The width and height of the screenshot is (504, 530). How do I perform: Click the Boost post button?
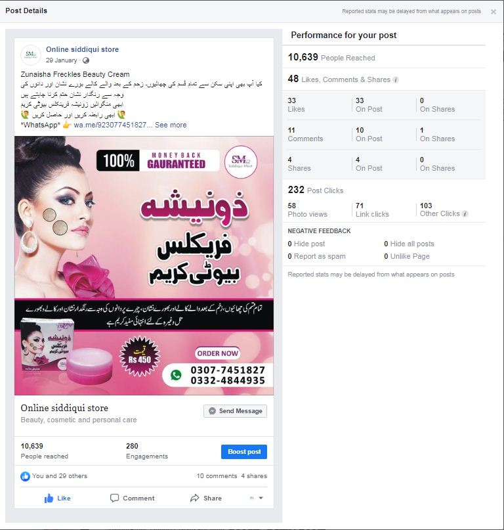(x=244, y=452)
